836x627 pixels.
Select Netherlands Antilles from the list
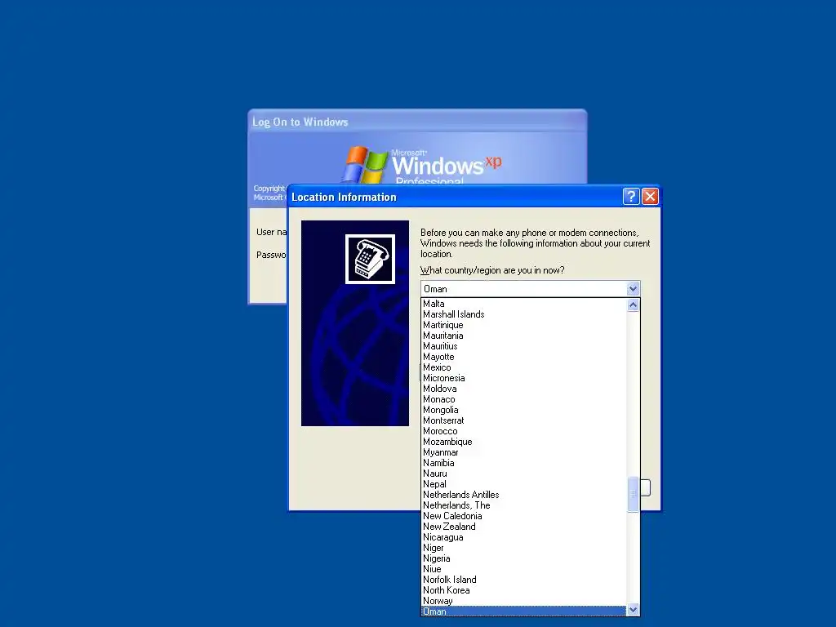point(523,495)
